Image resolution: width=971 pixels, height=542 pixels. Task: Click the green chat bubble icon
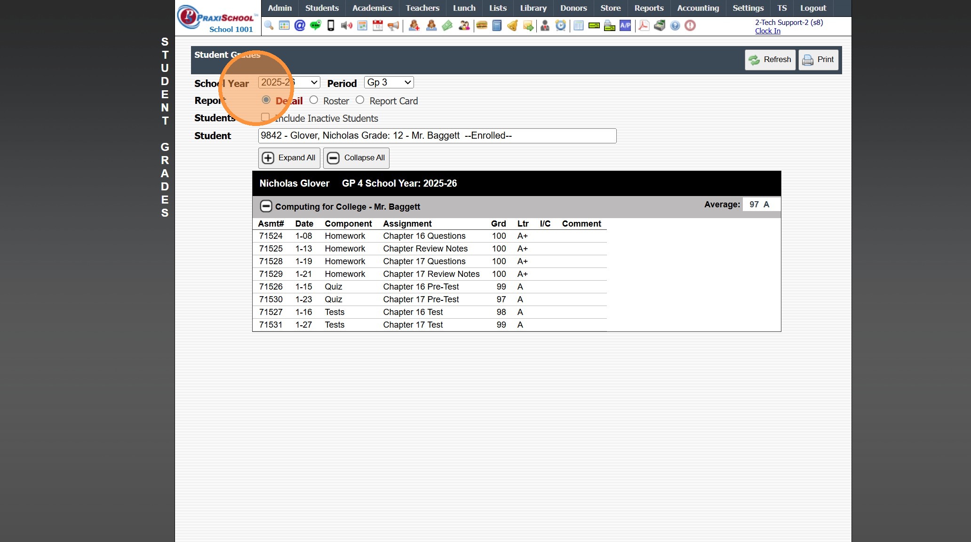(x=315, y=25)
